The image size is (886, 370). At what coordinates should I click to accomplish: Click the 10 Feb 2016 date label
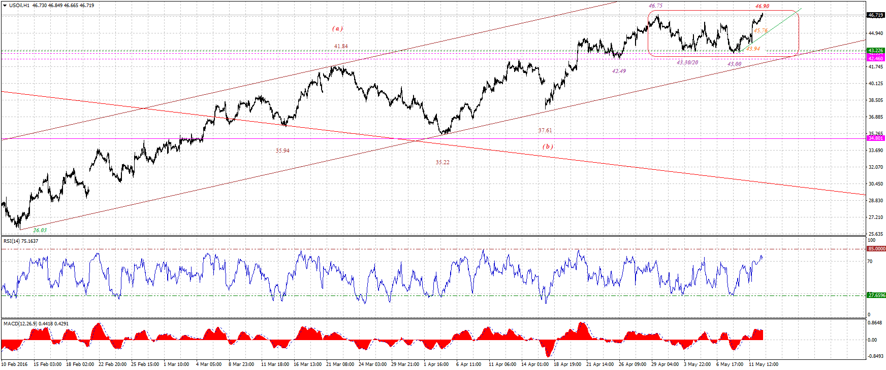[x=15, y=364]
